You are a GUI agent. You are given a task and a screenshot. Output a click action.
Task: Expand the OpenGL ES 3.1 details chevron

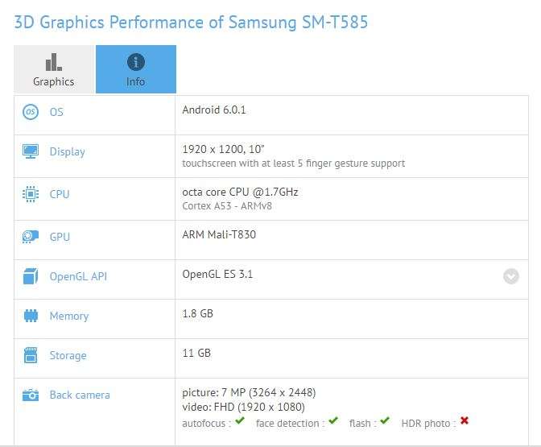tap(511, 276)
